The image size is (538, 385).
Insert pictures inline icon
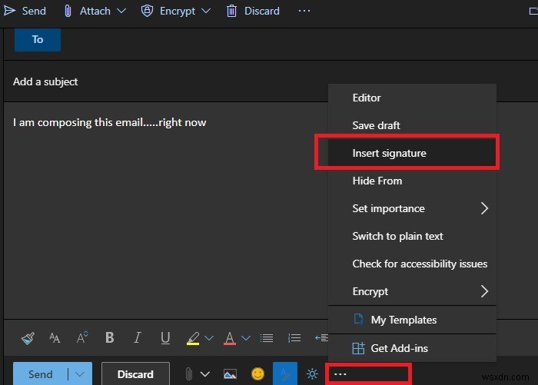tap(230, 374)
